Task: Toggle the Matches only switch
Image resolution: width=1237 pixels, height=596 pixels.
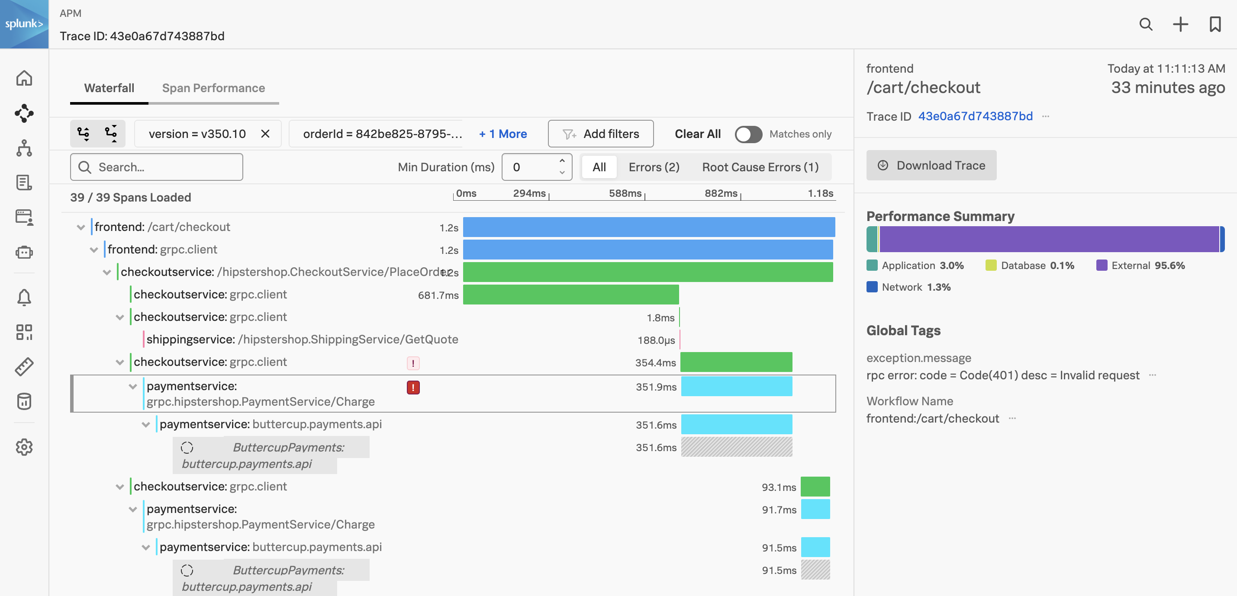Action: click(x=748, y=134)
